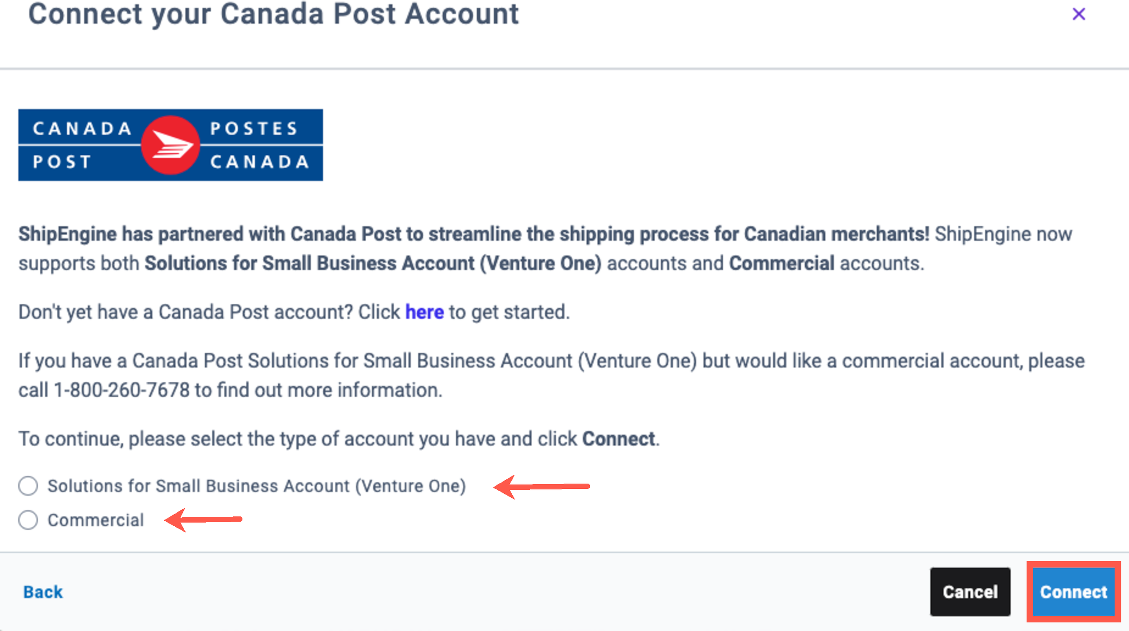Click the red arrow beside Commercial
This screenshot has width=1129, height=631.
point(203,520)
